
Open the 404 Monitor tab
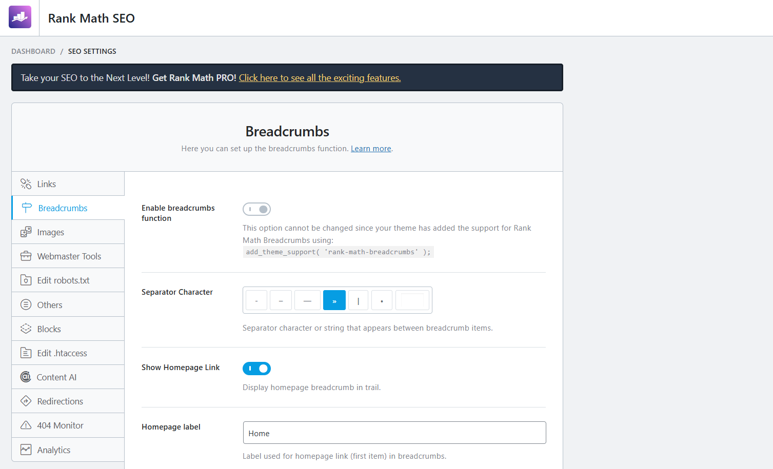pyautogui.click(x=68, y=425)
